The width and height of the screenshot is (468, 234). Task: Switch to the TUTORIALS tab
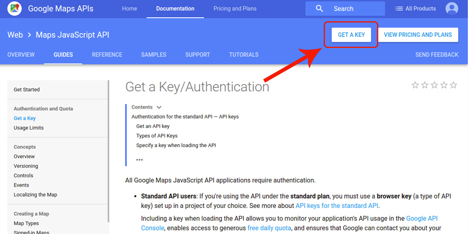coord(244,55)
